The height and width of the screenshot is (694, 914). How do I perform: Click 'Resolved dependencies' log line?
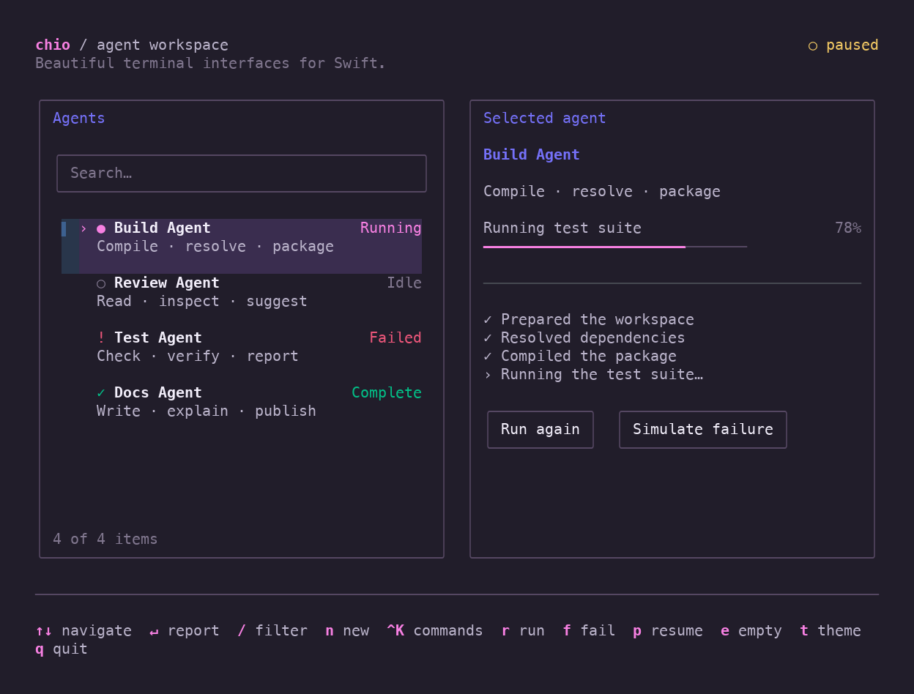coord(584,337)
